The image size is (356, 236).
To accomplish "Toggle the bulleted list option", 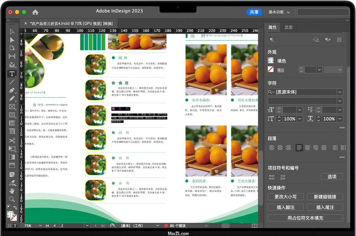I will pos(272,177).
